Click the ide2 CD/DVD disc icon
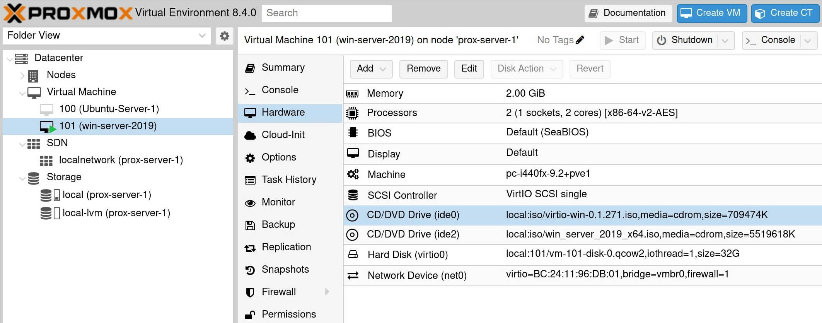Viewport: 822px width, 323px height. [x=352, y=234]
